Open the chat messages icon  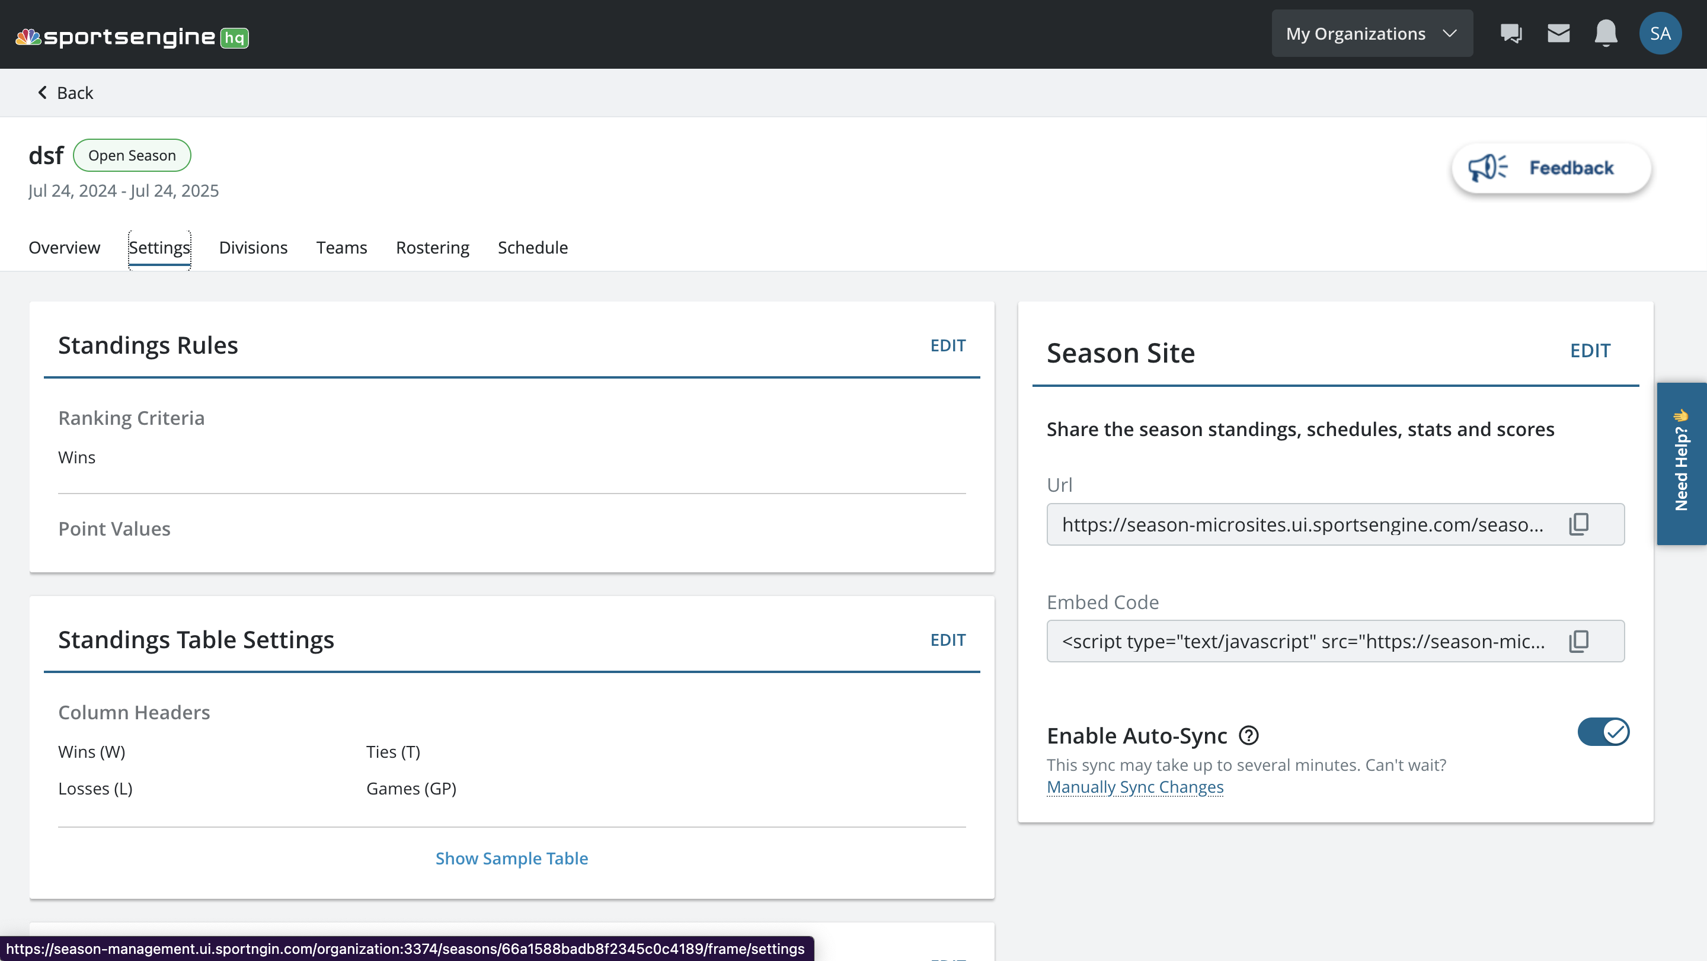tap(1511, 33)
